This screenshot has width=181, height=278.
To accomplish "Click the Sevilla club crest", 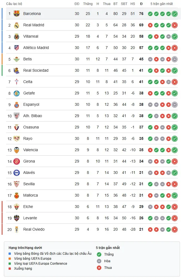I will pyautogui.click(x=17, y=184).
